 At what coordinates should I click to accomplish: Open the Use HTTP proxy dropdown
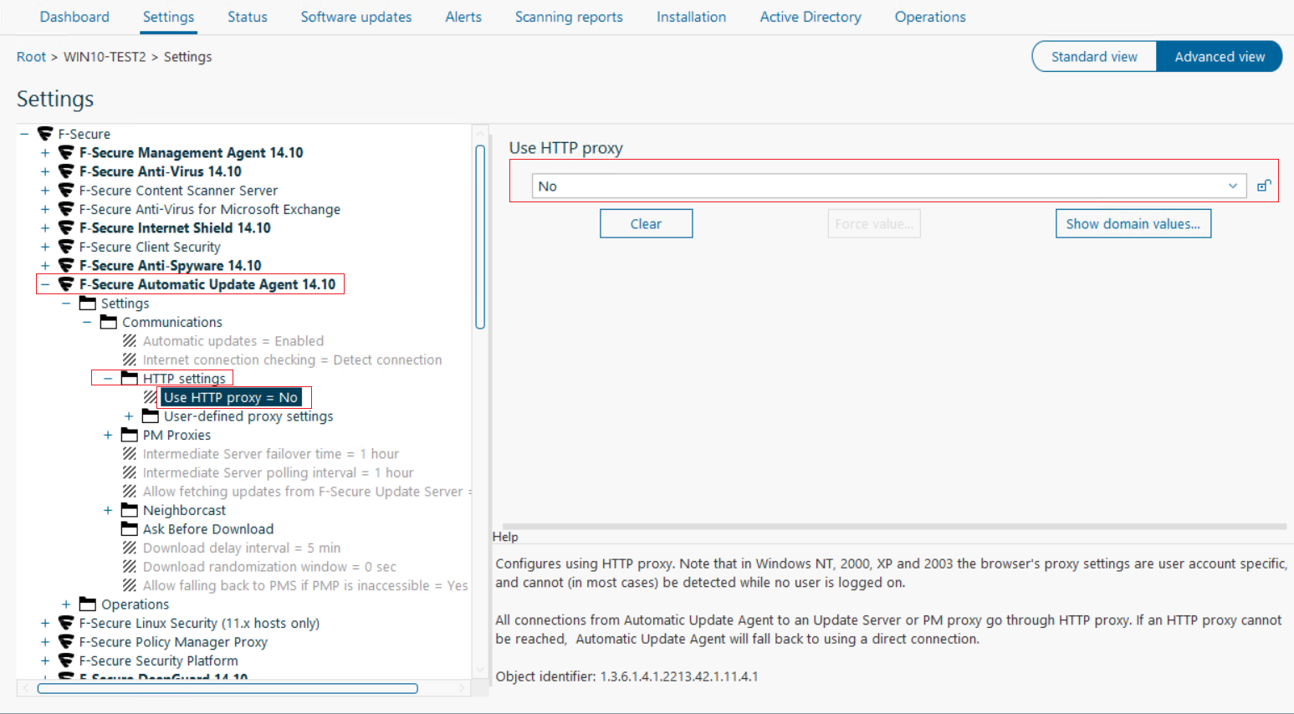889,186
